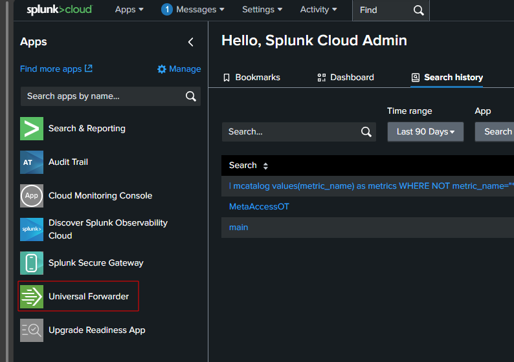Open the Apps menu in top bar
The height and width of the screenshot is (362, 514).
tap(129, 10)
